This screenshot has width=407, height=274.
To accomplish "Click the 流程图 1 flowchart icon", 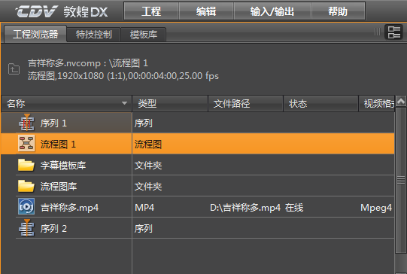I will (26, 144).
